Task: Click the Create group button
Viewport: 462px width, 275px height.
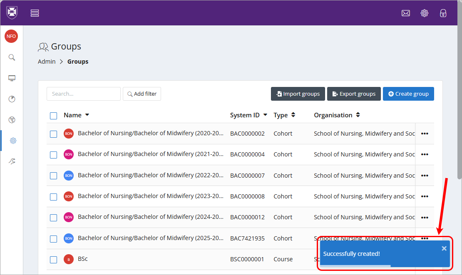Action: point(408,94)
